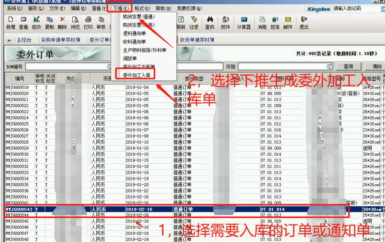Switch to 收货单据序时簿 tab
Image resolution: width=385 pixels, height=242 pixels.
(197, 40)
